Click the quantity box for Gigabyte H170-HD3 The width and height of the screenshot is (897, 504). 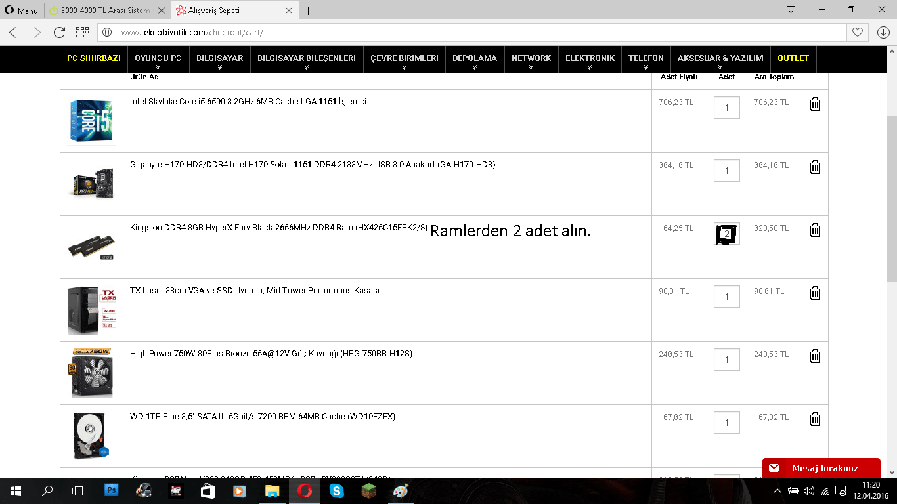pos(727,171)
